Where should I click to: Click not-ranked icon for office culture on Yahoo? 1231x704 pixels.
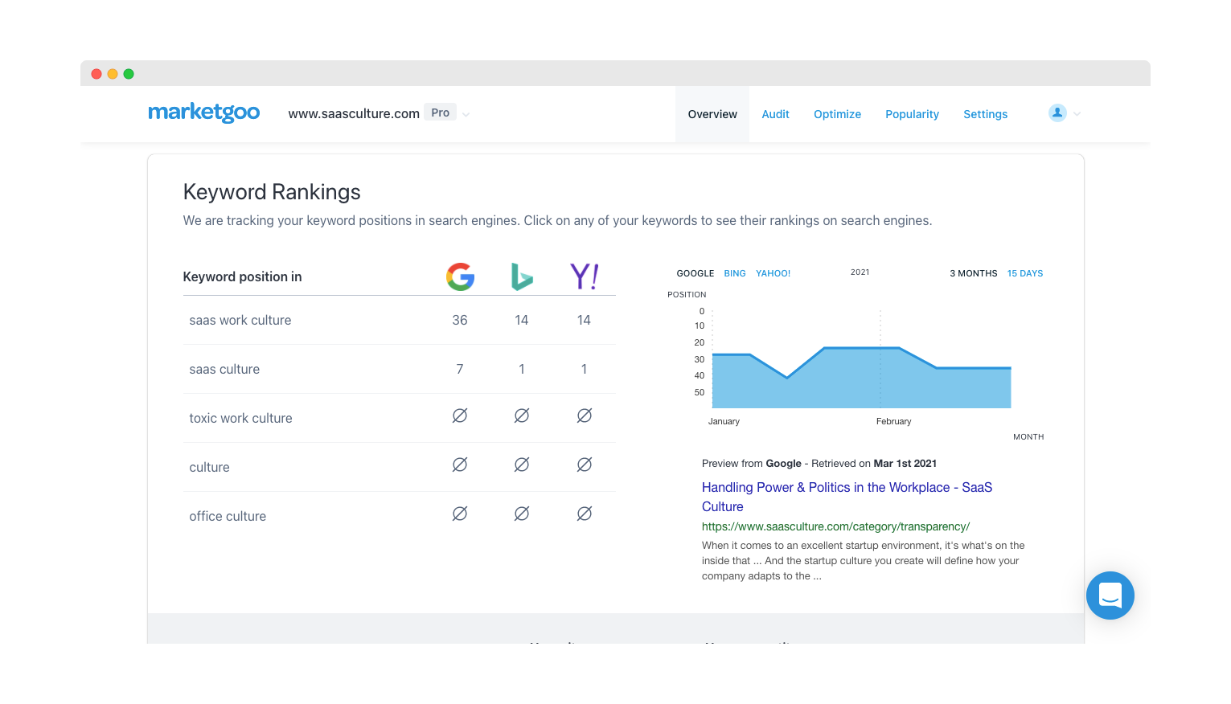pyautogui.click(x=585, y=514)
